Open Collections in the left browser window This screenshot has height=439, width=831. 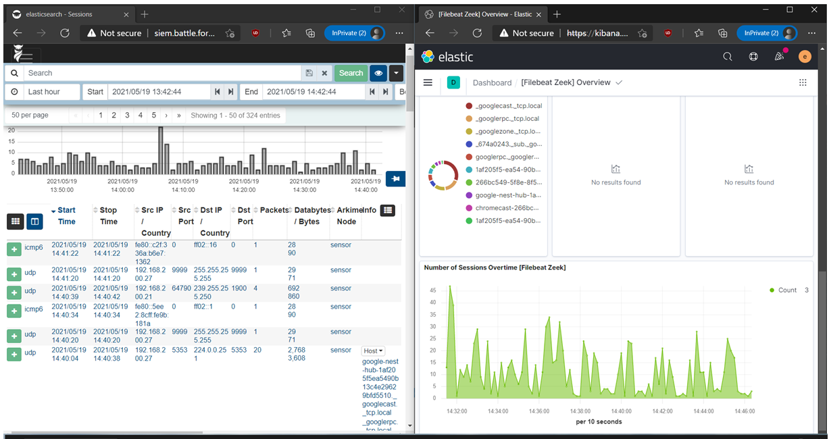point(310,33)
